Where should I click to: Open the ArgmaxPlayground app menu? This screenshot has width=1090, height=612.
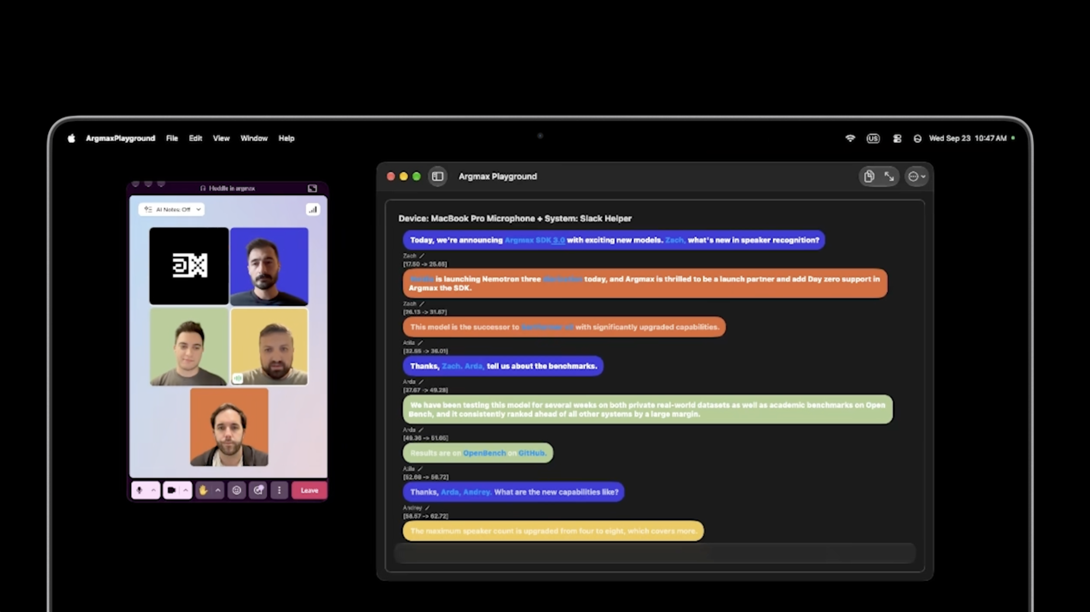(120, 138)
